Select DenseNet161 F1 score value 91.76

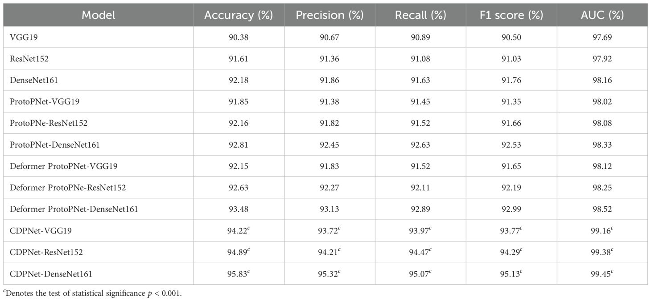511,80
